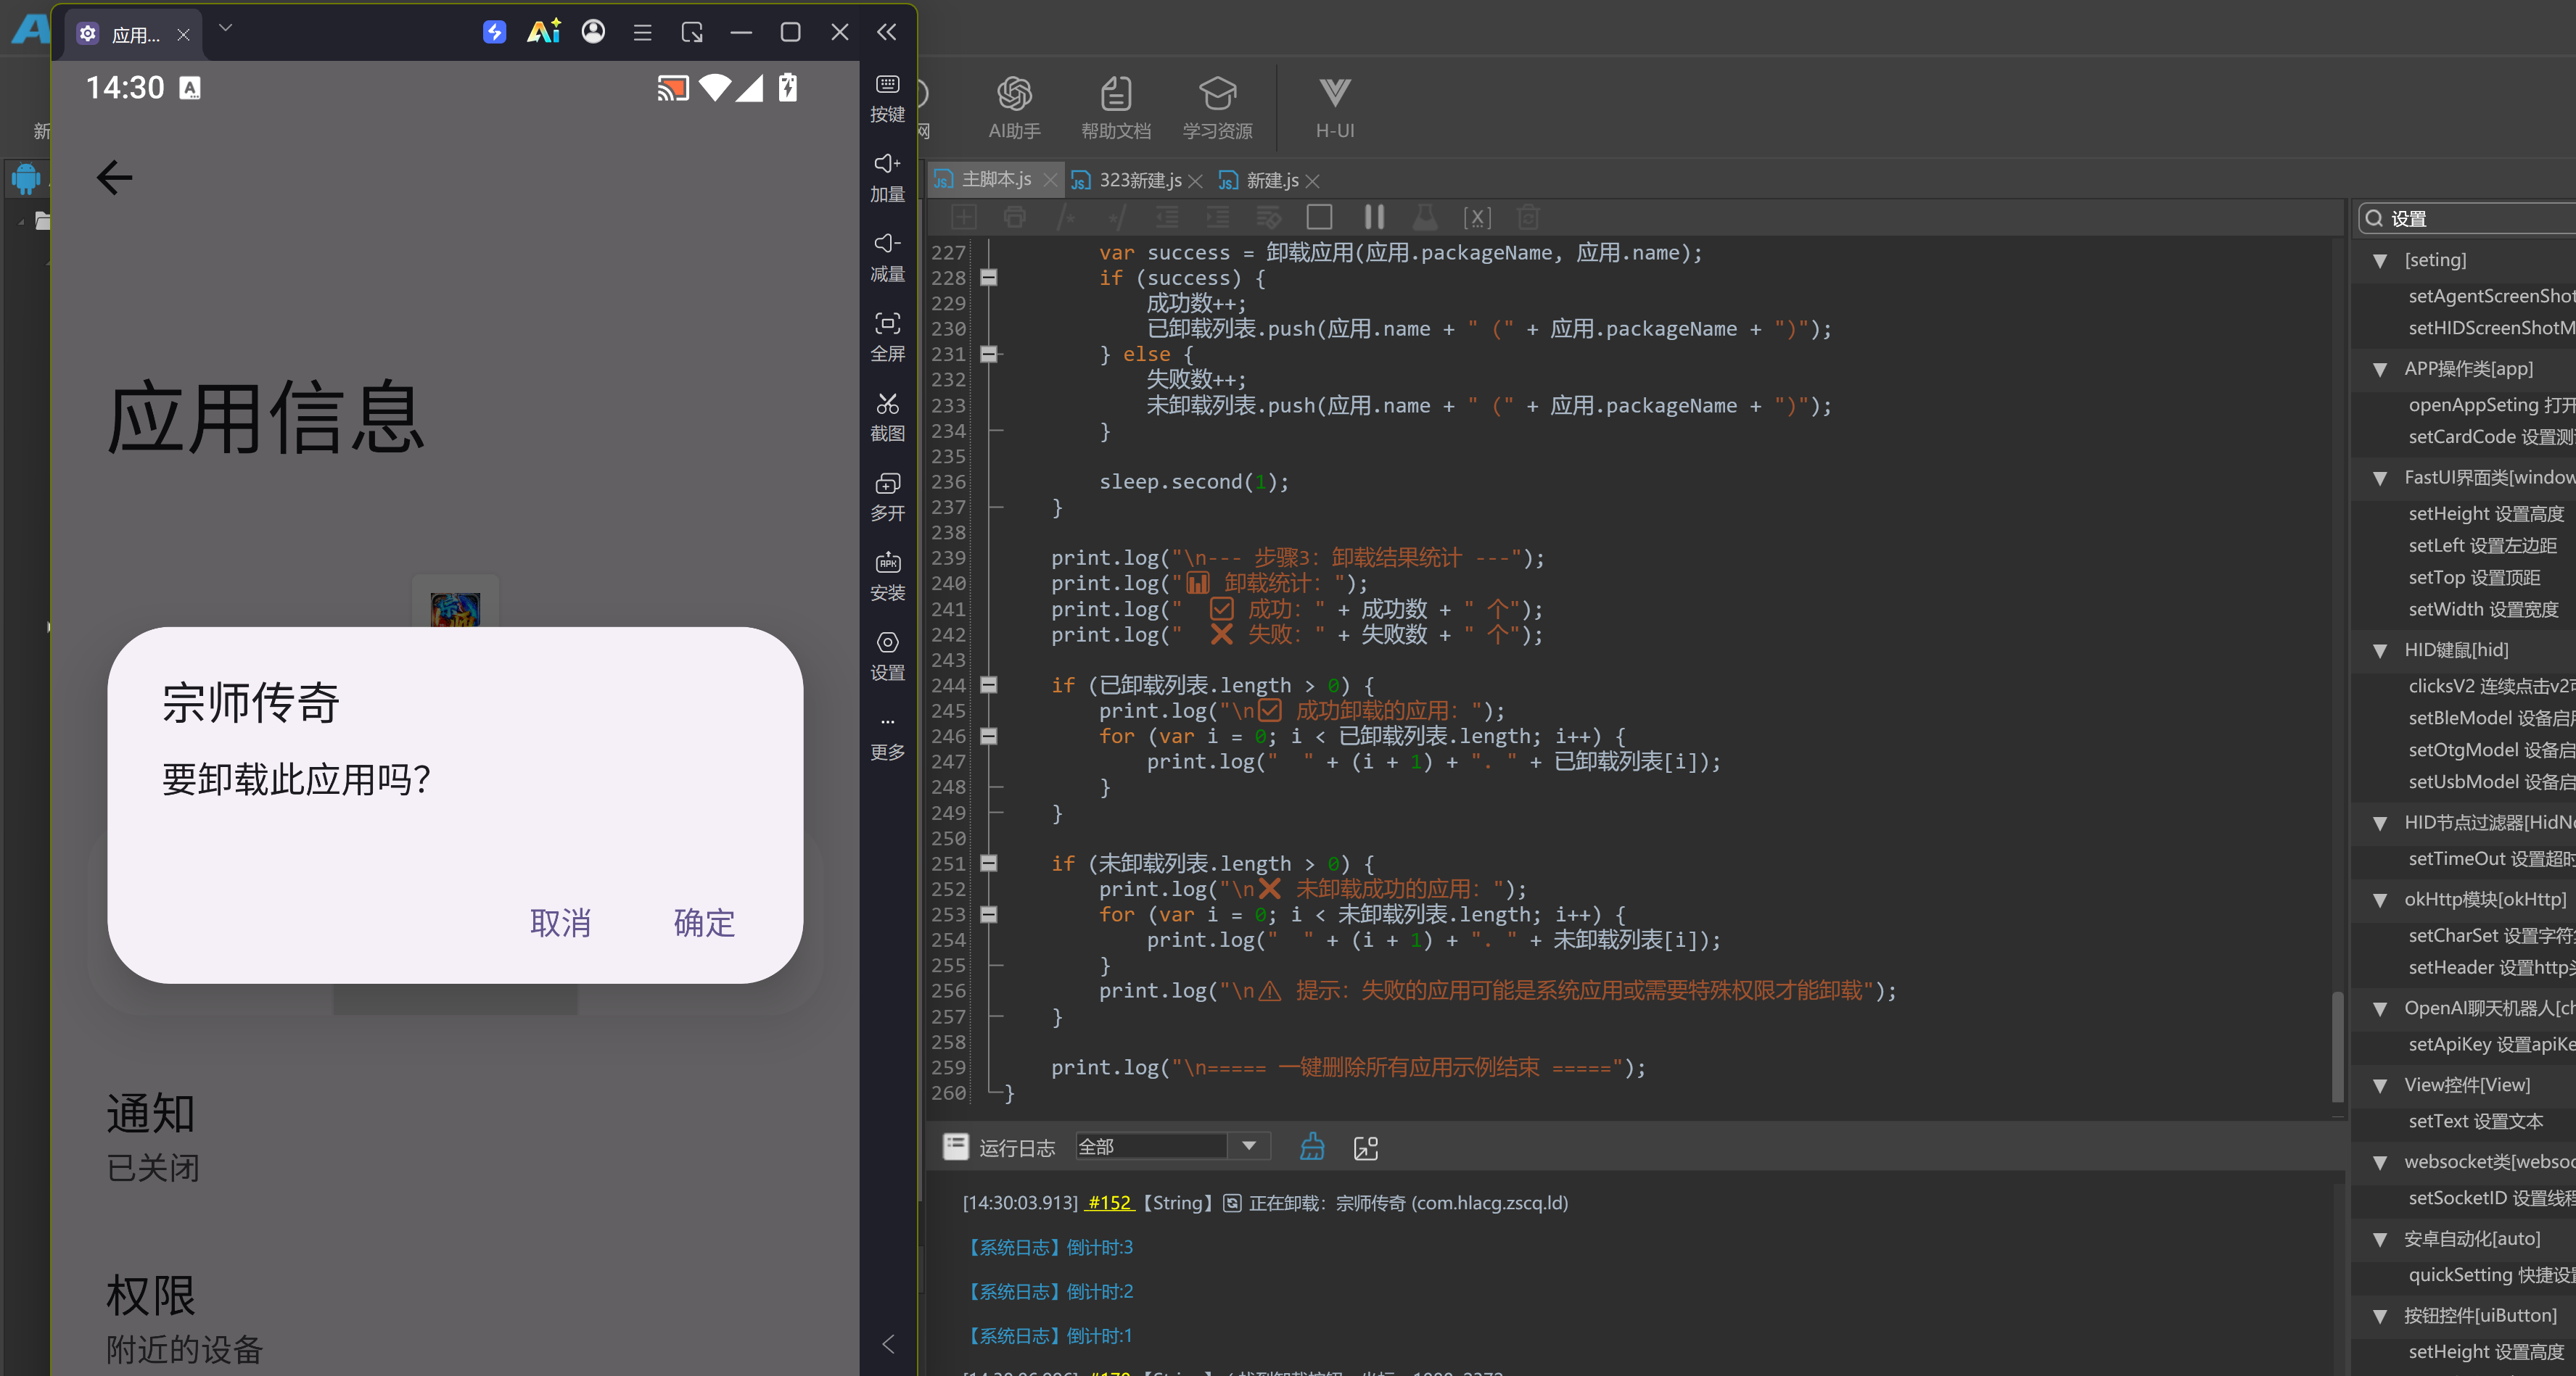Pause script with the pause icon

point(1374,217)
